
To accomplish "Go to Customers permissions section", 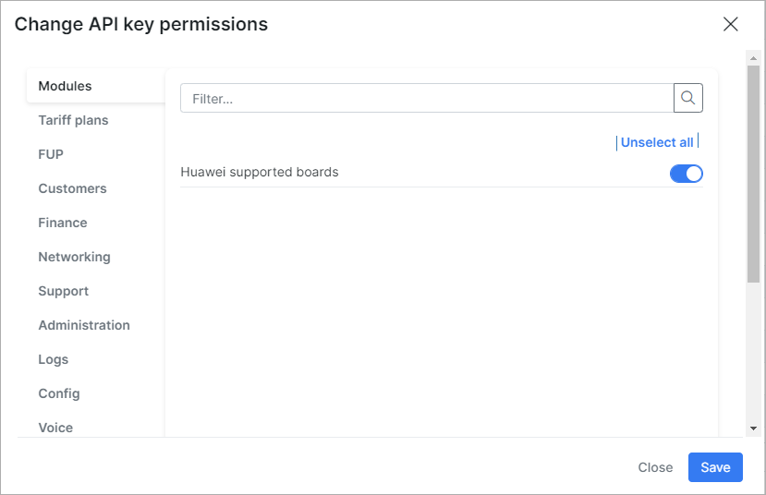I will pyautogui.click(x=72, y=188).
